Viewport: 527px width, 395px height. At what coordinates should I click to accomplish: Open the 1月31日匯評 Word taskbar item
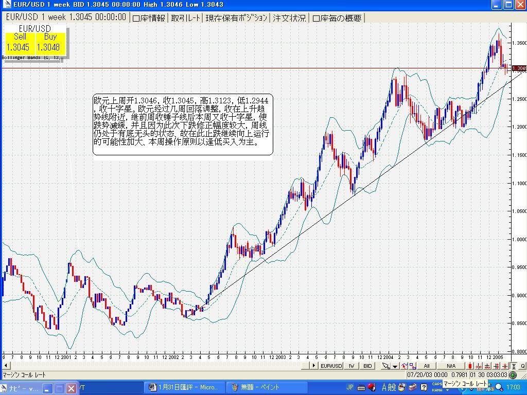[184, 387]
